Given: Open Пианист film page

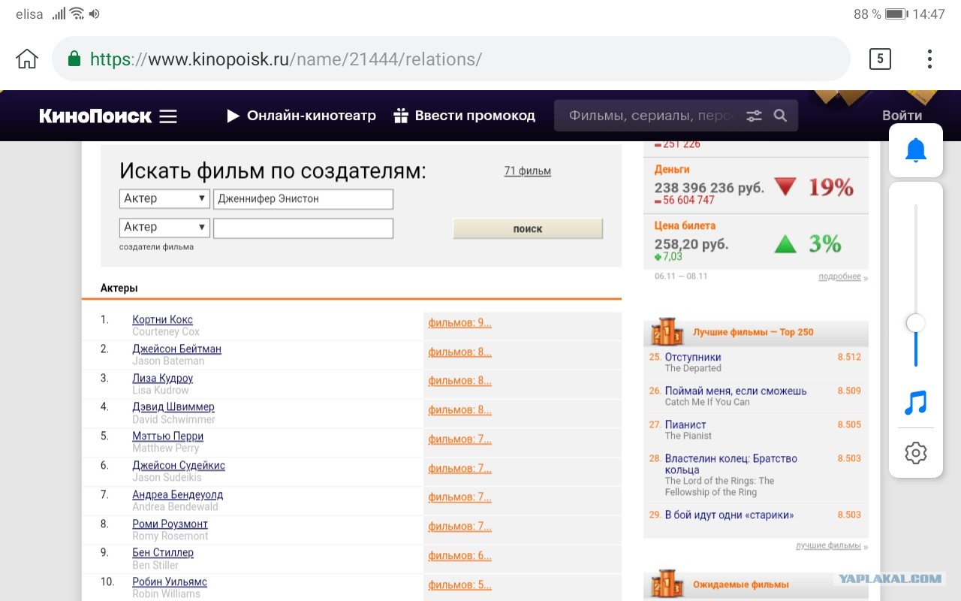Looking at the screenshot, I should coord(685,424).
